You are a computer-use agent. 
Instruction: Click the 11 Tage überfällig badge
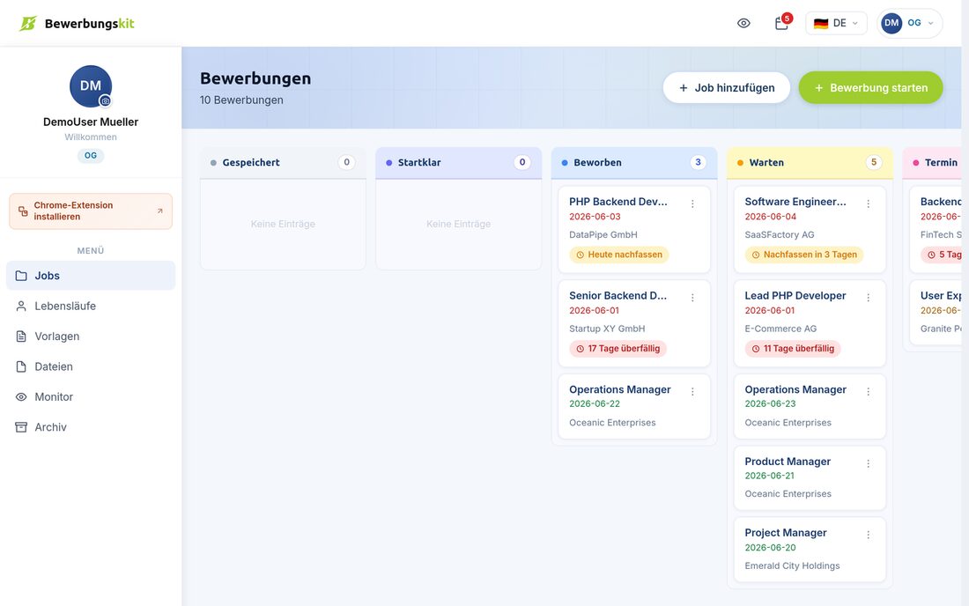click(793, 349)
